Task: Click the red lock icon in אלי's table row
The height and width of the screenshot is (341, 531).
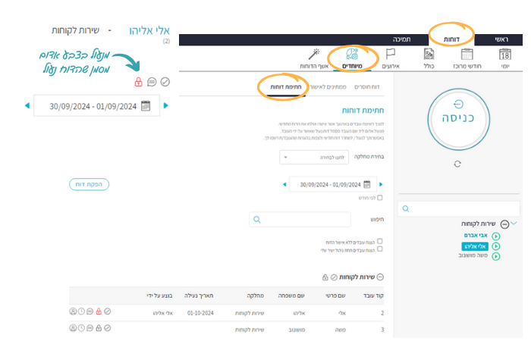Action: (x=99, y=311)
